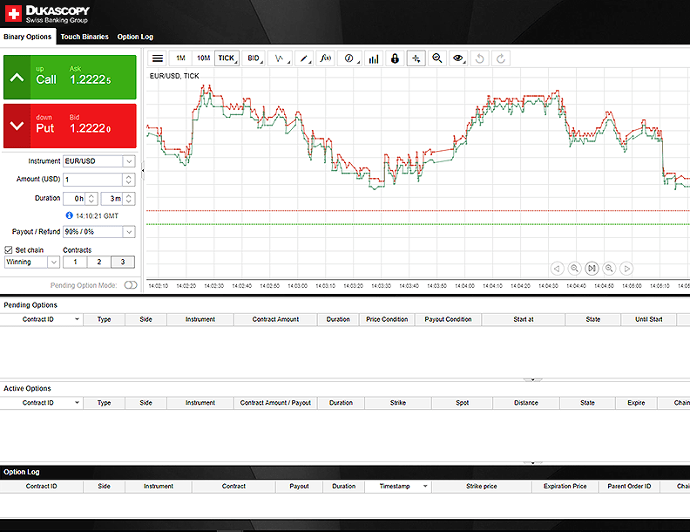
Task: Click left magnifier in chart navigation circles
Action: point(574,269)
